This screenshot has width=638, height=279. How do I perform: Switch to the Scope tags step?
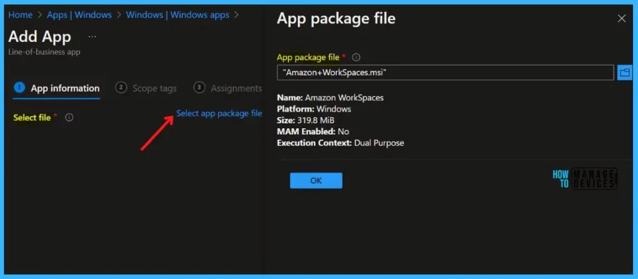click(x=146, y=88)
